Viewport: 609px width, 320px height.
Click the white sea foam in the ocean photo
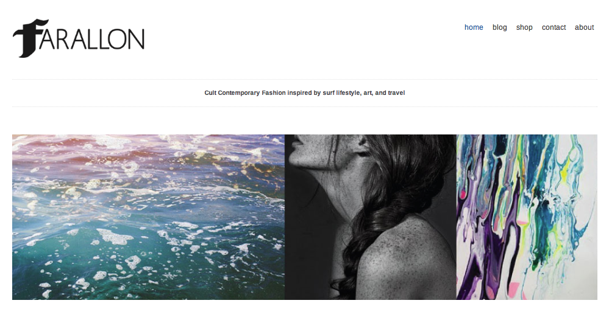pyautogui.click(x=113, y=236)
